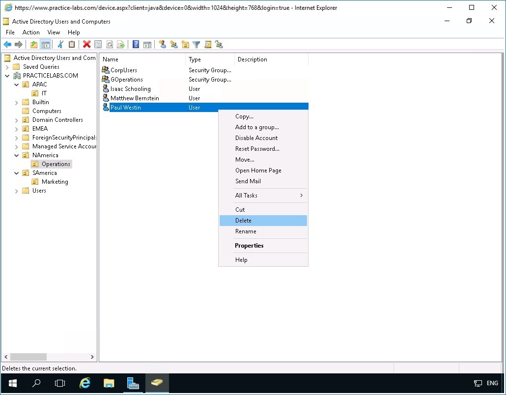Click the Refresh toolbar icon
Screen dimensions: 506x395
coord(110,44)
